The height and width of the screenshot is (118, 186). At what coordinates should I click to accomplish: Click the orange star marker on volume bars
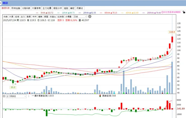(78, 93)
